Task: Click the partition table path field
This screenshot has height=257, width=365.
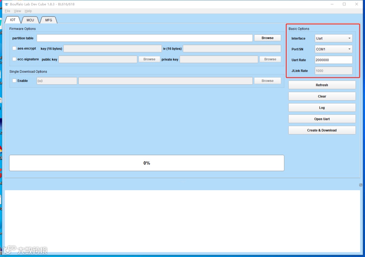Action: pos(145,38)
